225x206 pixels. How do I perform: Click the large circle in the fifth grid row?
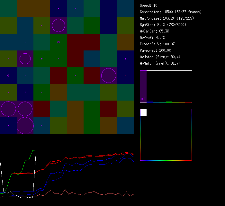tap(109, 76)
